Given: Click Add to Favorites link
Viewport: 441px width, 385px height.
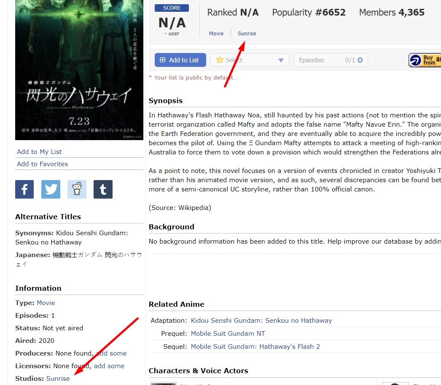Looking at the screenshot, I should 42,164.
